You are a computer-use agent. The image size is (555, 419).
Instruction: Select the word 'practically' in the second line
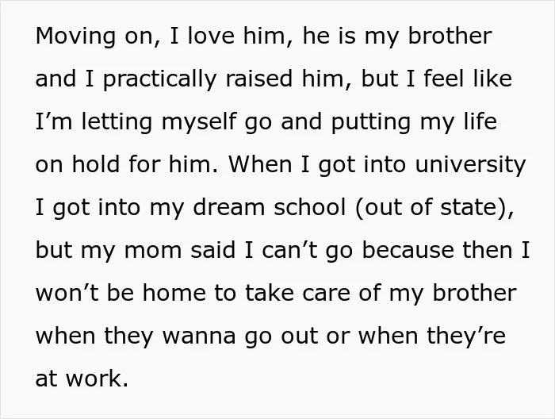(159, 79)
